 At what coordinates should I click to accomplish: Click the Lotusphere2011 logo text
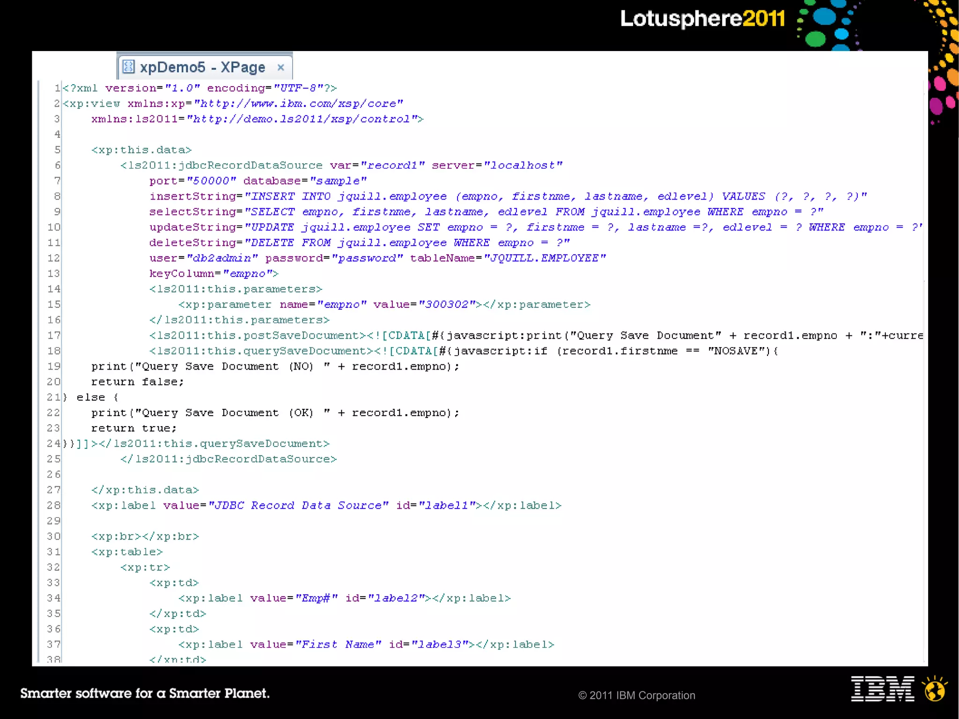click(702, 19)
